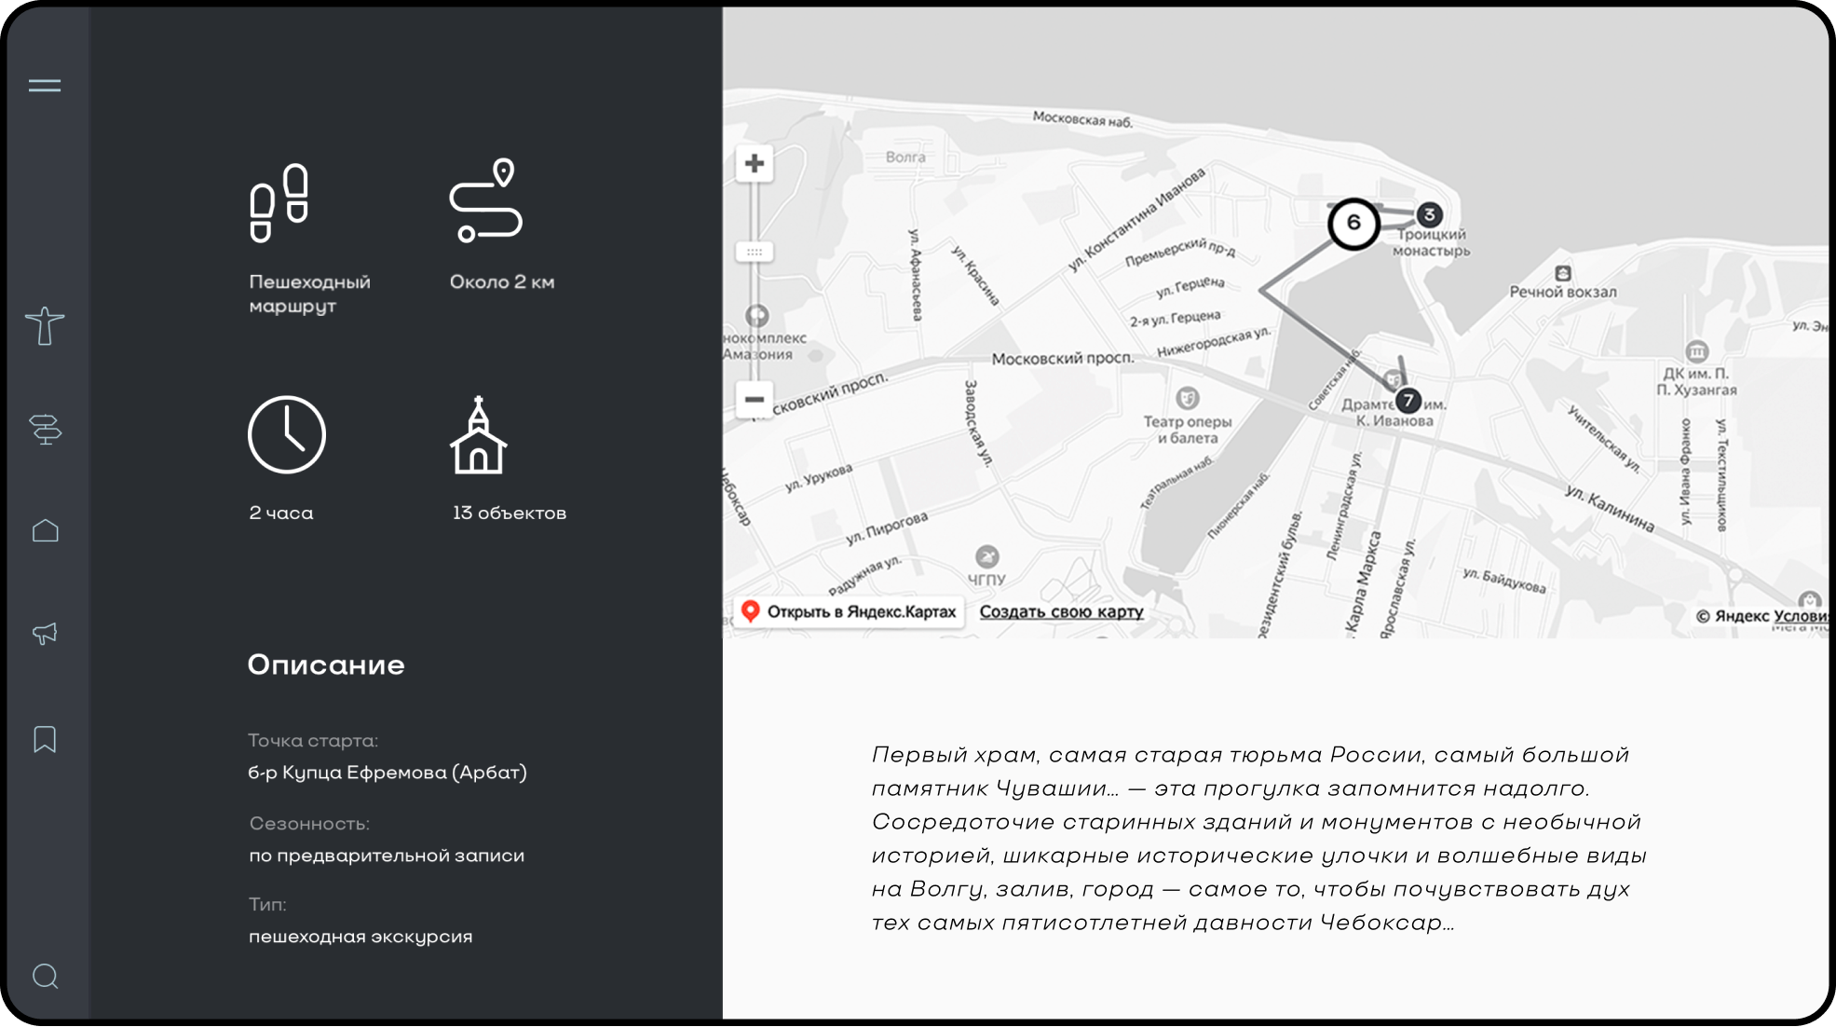Zoom out using the minus control
Viewport: 1836px width, 1027px height.
coord(754,399)
